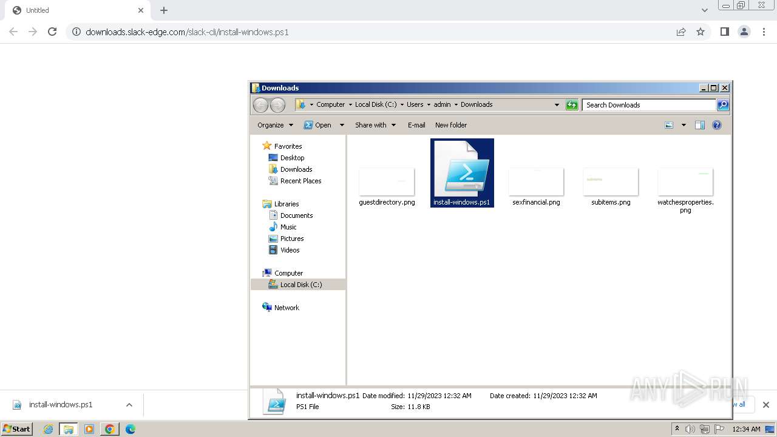
Task: Open the Videos library
Action: point(290,250)
